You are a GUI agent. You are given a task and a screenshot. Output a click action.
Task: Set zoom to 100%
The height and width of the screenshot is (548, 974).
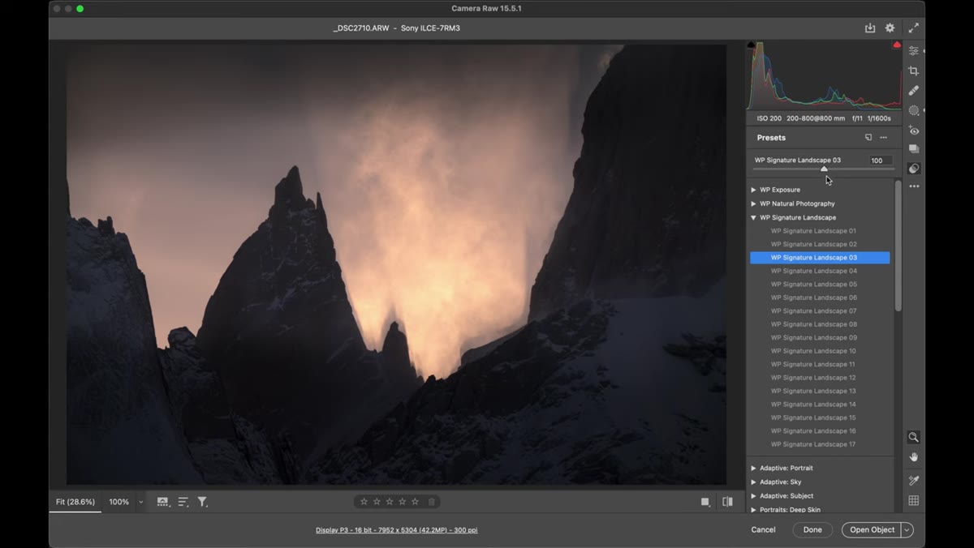(x=119, y=502)
